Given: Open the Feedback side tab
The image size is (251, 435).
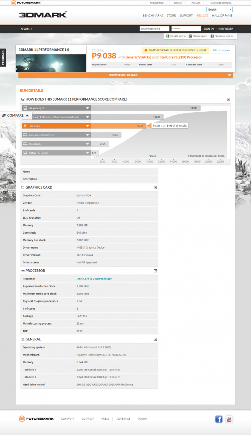Looking at the screenshot, I should click(x=3, y=57).
